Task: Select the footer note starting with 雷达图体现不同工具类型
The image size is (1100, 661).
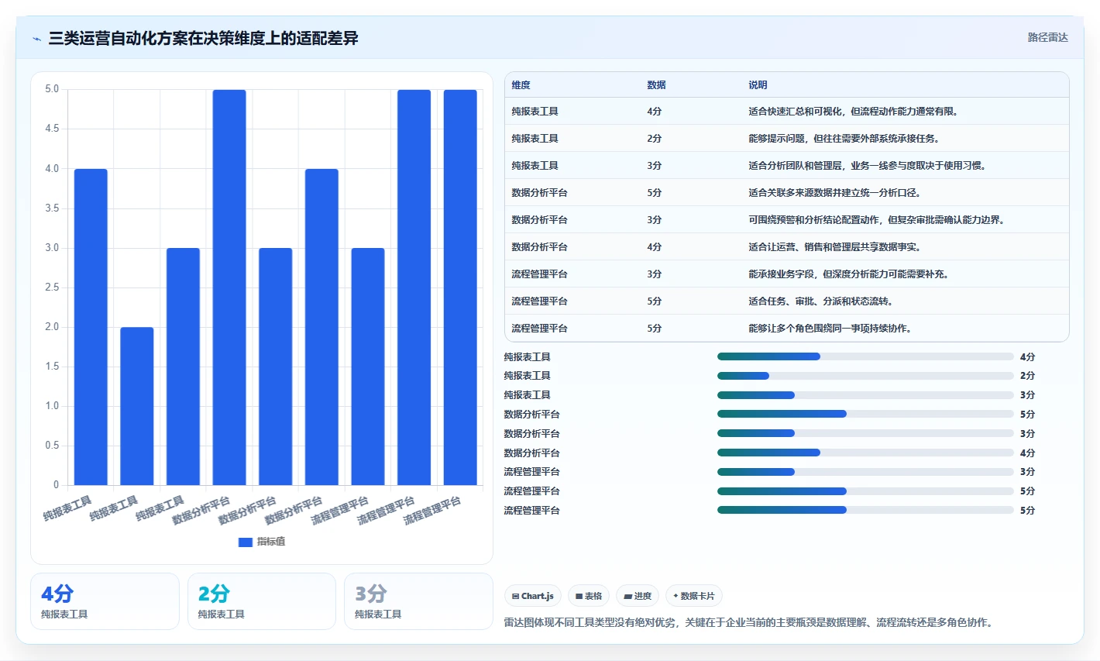Action: [748, 622]
